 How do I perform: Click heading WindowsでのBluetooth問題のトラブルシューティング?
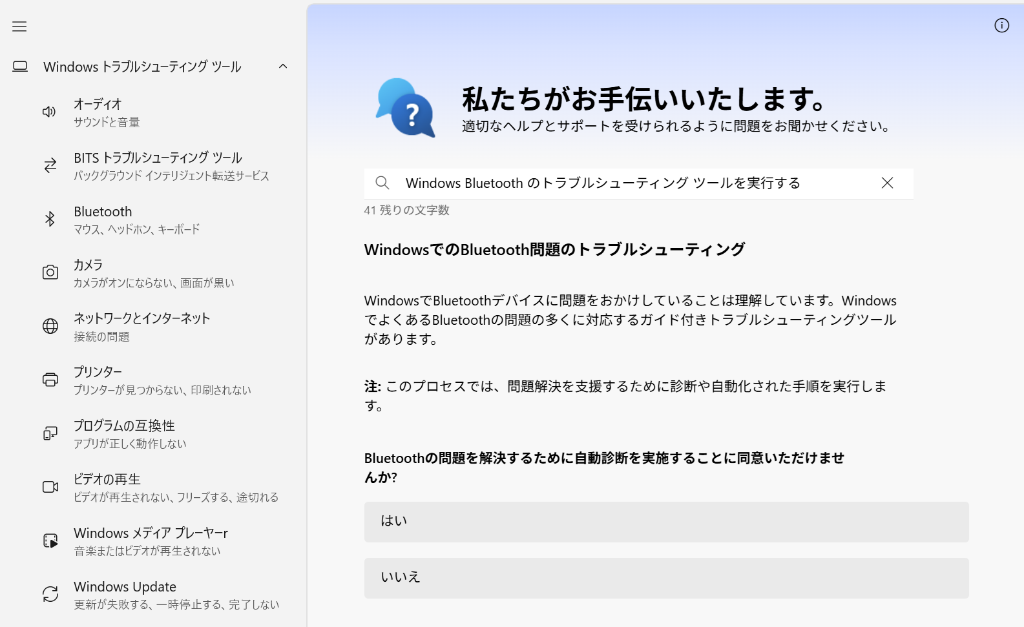pos(554,249)
